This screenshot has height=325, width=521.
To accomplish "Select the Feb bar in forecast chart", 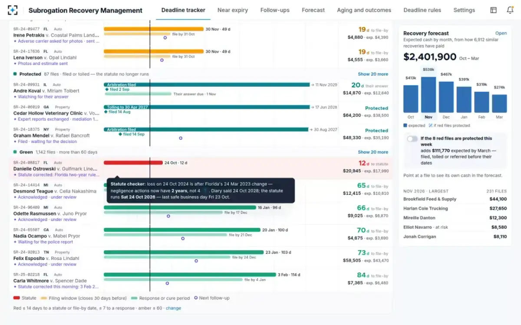I will pos(481,102).
